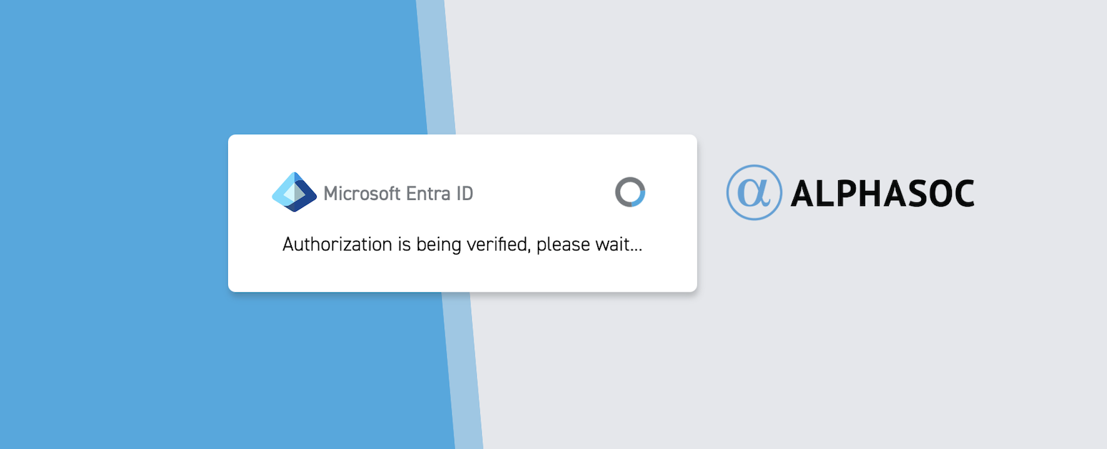Click the light blue diagonal stripe
Viewport: 1107px width, 449px height.
(x=466, y=372)
